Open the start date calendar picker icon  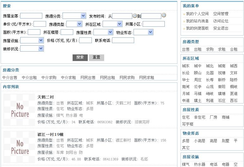pos(134,16)
